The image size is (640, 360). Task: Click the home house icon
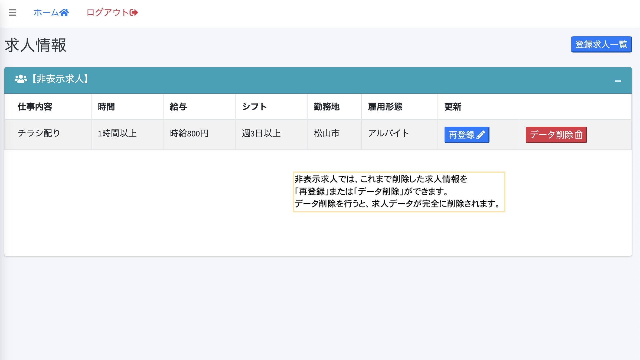tap(64, 12)
